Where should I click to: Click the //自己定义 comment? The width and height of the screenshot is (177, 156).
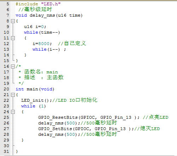point(72,43)
